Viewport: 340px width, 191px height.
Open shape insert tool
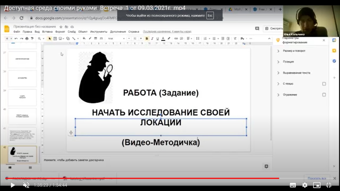[68, 38]
